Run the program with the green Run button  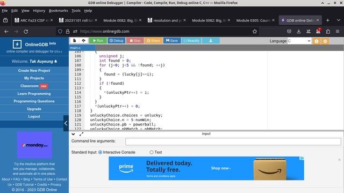[x=98, y=41]
